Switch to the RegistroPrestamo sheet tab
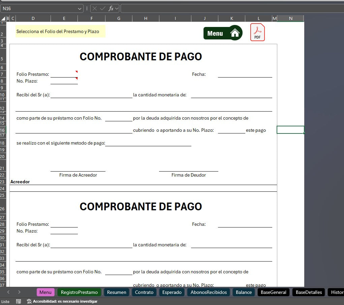Screen dimensions: 344x305 pyautogui.click(x=80, y=292)
